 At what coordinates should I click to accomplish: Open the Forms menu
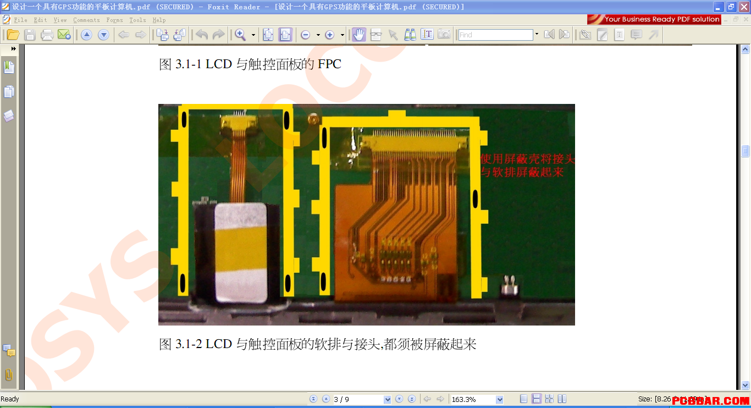[x=114, y=20]
